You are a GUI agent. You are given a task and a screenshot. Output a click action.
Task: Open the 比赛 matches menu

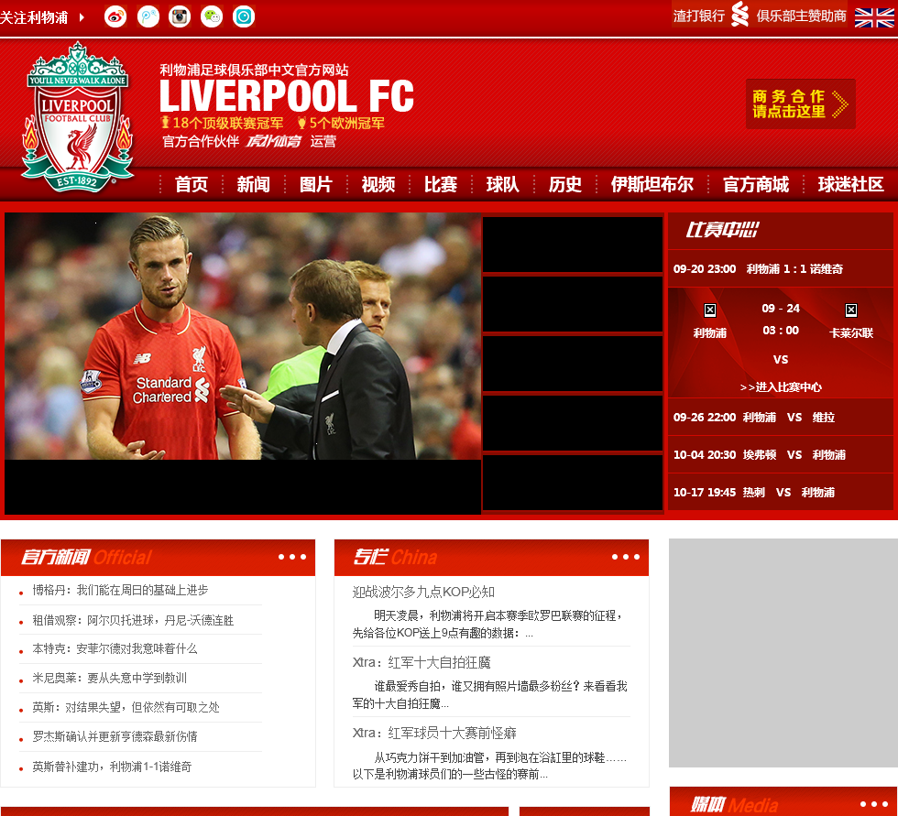[441, 184]
